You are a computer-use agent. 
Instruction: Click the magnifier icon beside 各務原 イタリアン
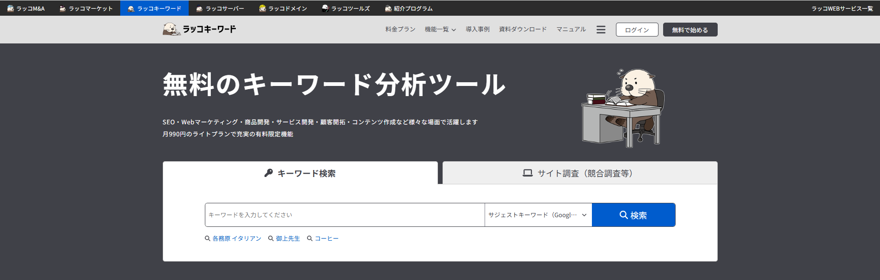pyautogui.click(x=208, y=238)
